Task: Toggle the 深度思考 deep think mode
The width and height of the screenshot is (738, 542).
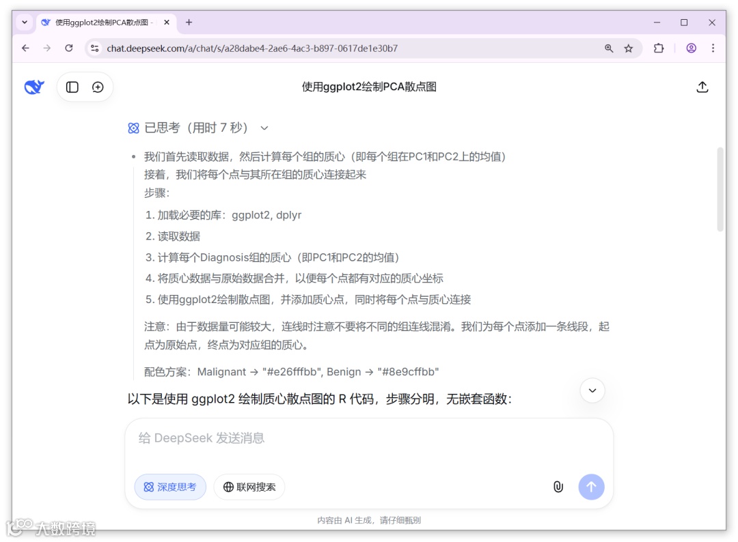Action: click(170, 487)
